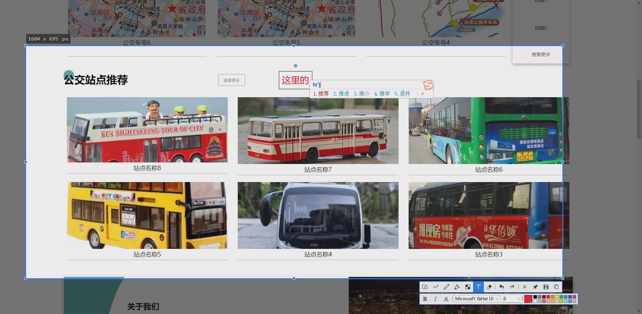Save the screenshot to file
The width and height of the screenshot is (642, 314).
pyautogui.click(x=546, y=287)
